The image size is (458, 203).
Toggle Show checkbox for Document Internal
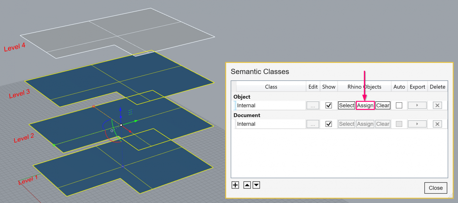click(329, 124)
